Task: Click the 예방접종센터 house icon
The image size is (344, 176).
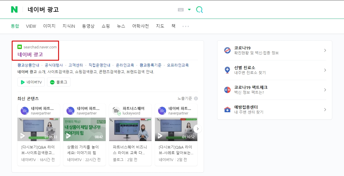Action: coord(227,110)
